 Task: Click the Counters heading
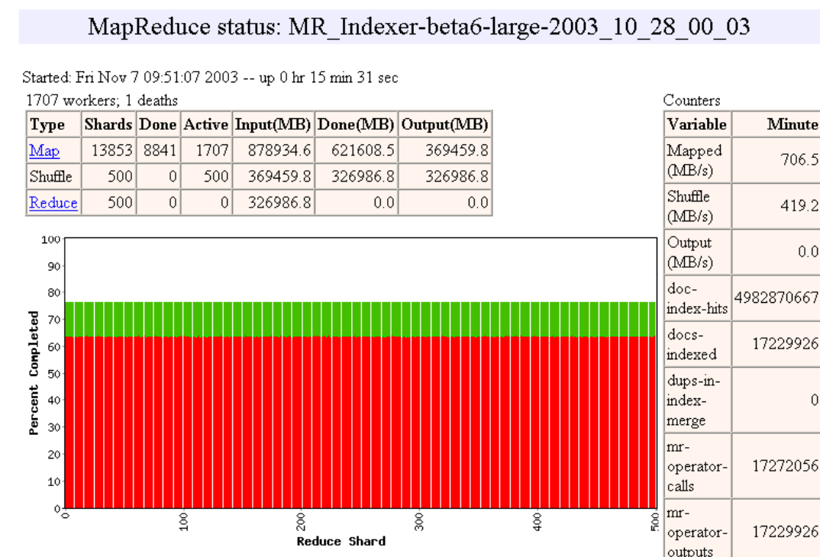692,100
